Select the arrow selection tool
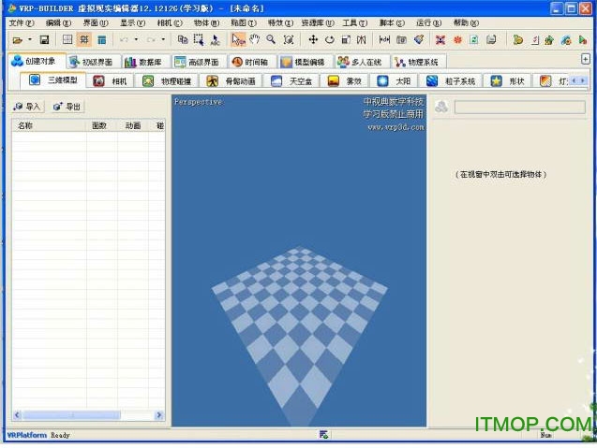This screenshot has width=597, height=448. click(237, 40)
